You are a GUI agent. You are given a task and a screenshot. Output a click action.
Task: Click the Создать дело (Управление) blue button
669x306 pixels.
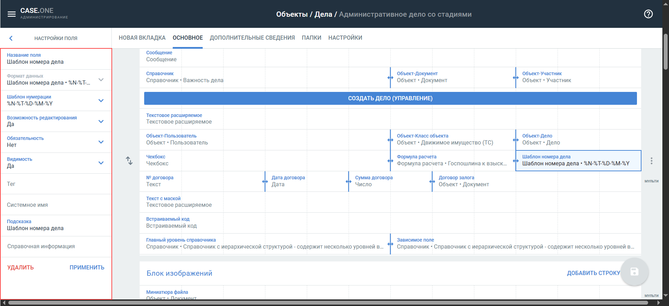(390, 98)
